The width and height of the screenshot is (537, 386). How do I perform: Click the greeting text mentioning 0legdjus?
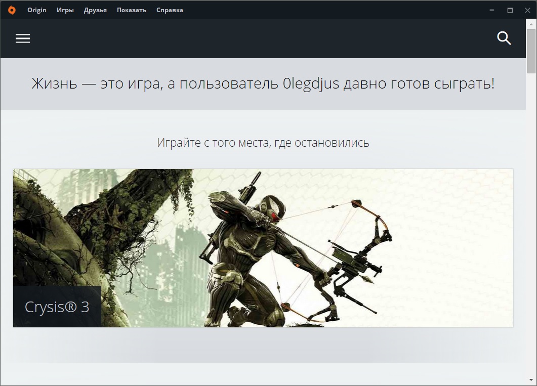click(263, 83)
